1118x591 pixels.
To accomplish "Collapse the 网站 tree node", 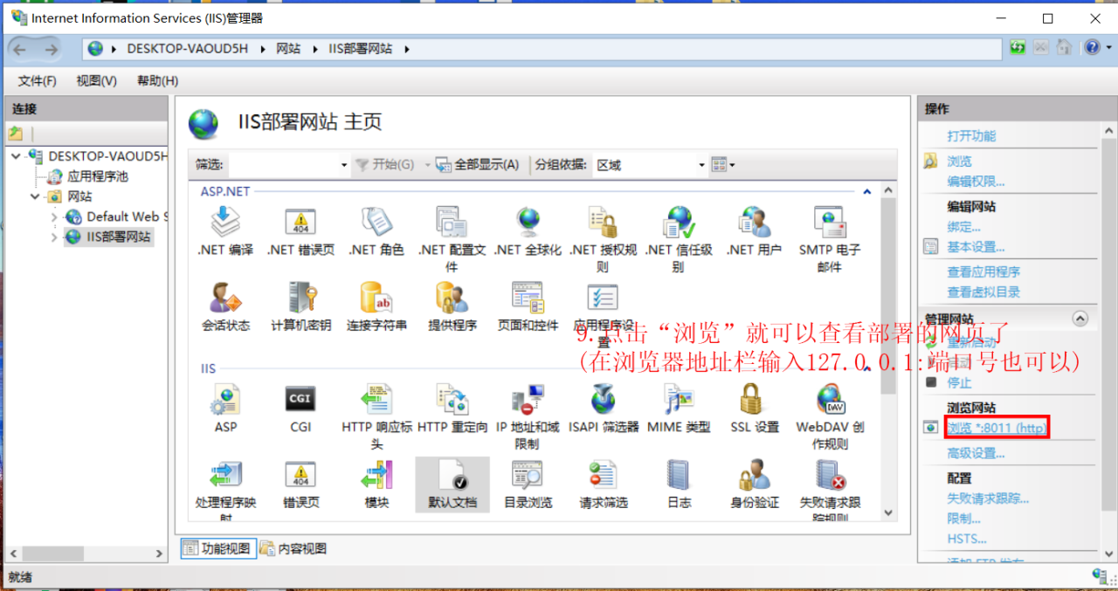I will point(35,196).
